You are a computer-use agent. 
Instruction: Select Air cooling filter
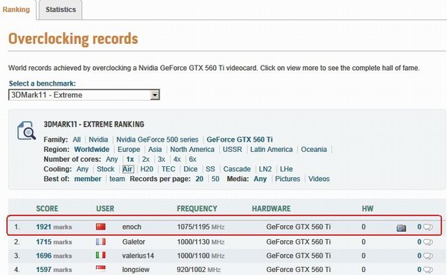pyautogui.click(x=127, y=169)
